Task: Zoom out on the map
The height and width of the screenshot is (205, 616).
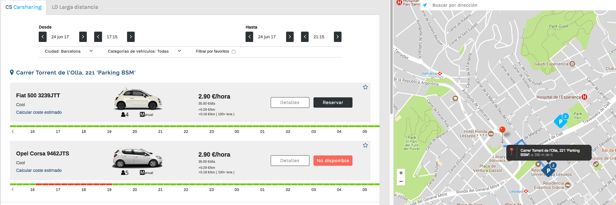Action: point(401,182)
